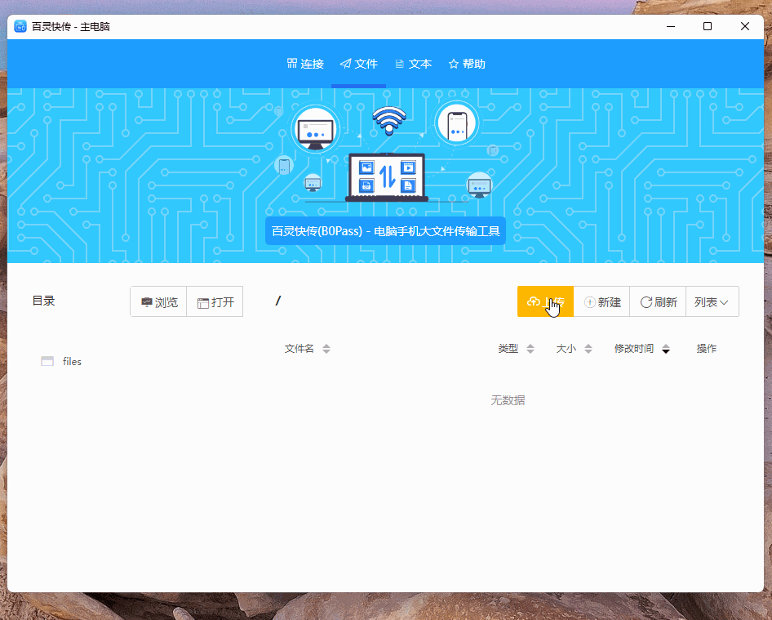The height and width of the screenshot is (620, 772).
Task: Click the monitor icon on the 浏览 button
Action: pos(145,301)
